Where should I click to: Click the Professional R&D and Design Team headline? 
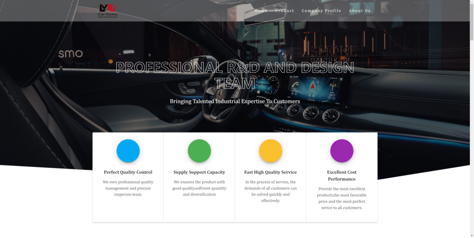(235, 75)
